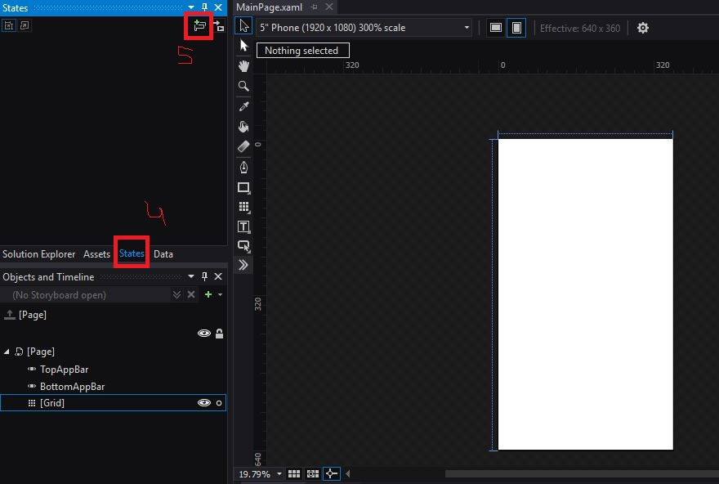
Task: Click the first icon in States toolbar
Action: [9, 25]
